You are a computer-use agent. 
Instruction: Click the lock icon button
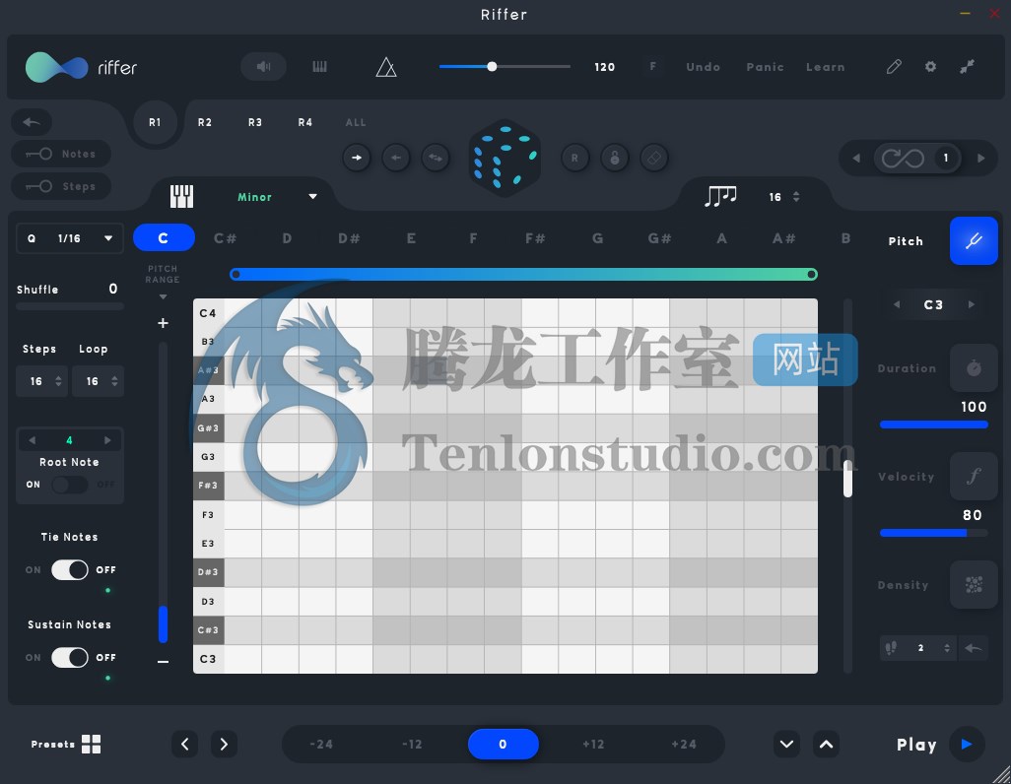pos(615,158)
